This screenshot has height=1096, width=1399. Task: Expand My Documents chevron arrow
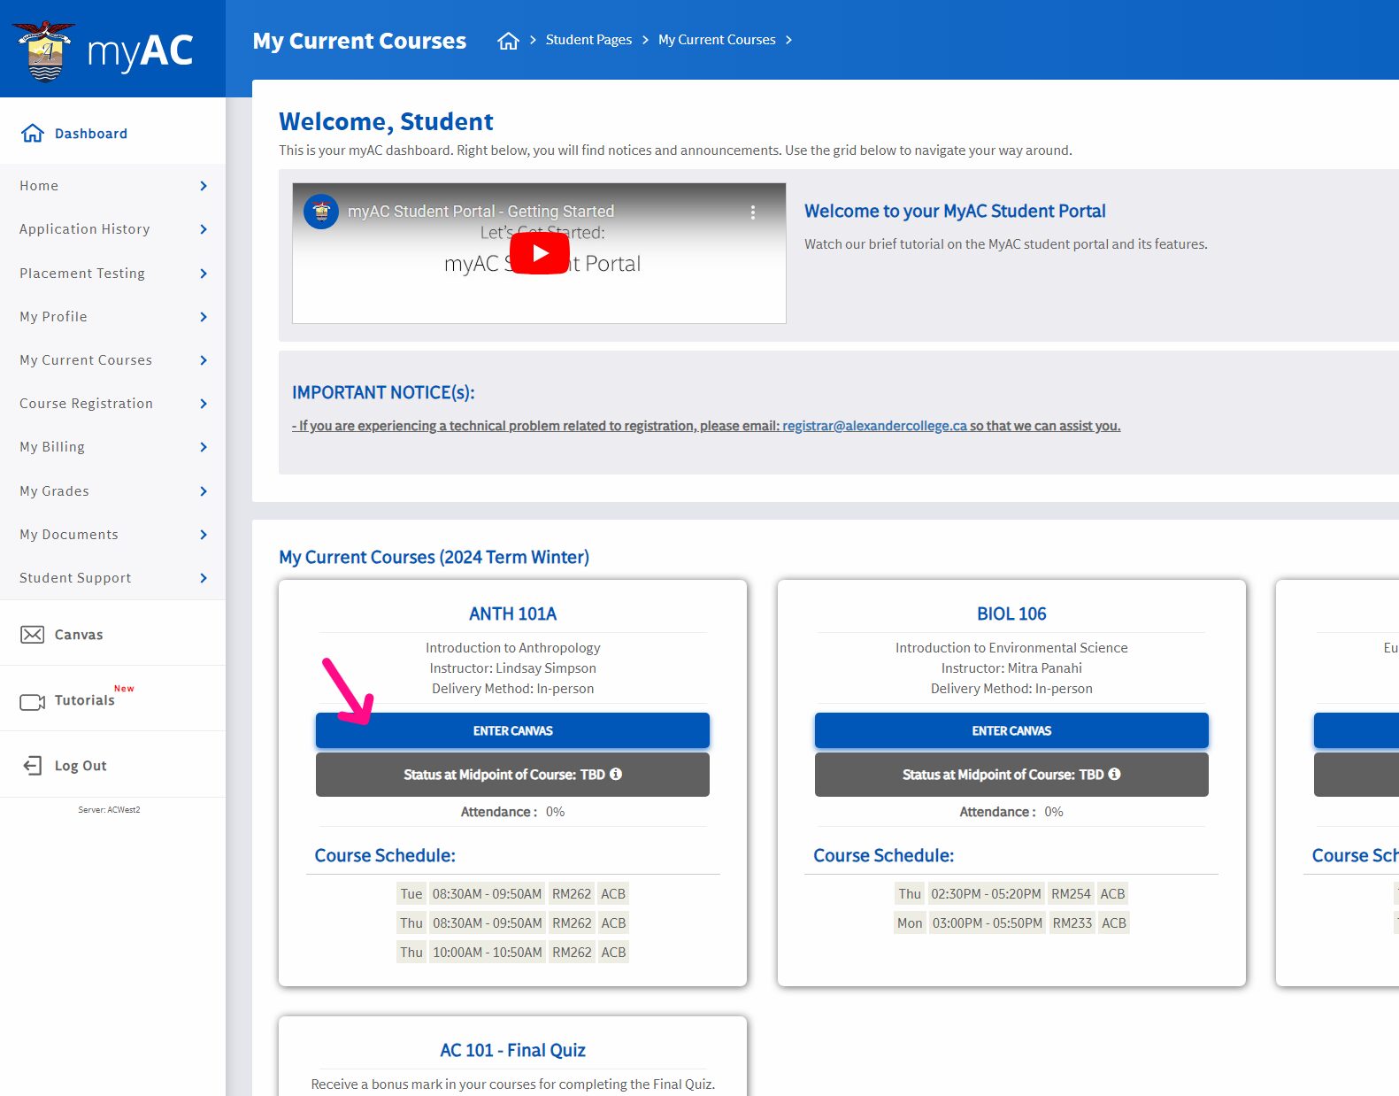pyautogui.click(x=204, y=535)
